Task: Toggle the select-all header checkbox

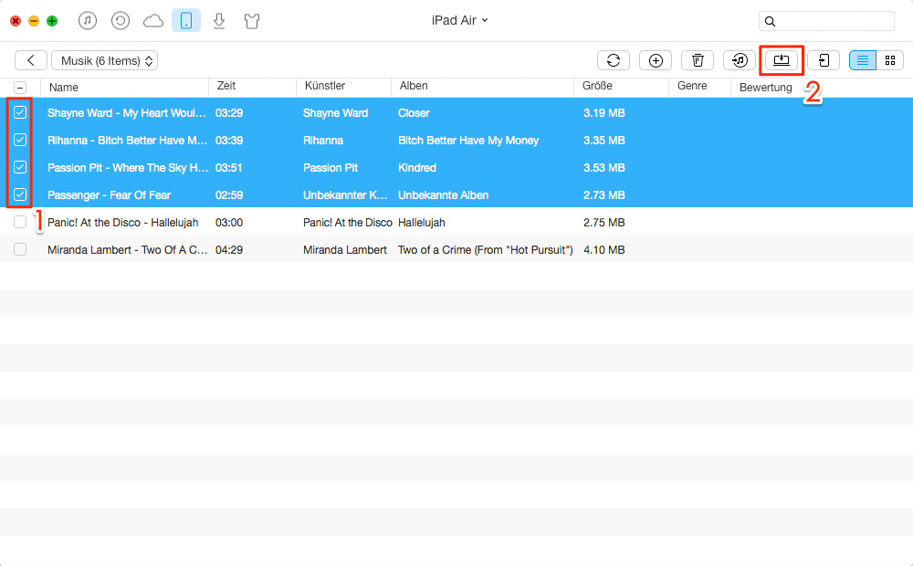Action: coord(20,88)
